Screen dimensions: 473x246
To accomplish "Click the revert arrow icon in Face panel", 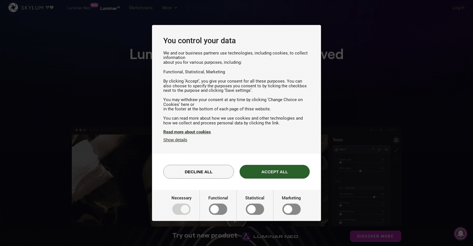I will pos(374,150).
